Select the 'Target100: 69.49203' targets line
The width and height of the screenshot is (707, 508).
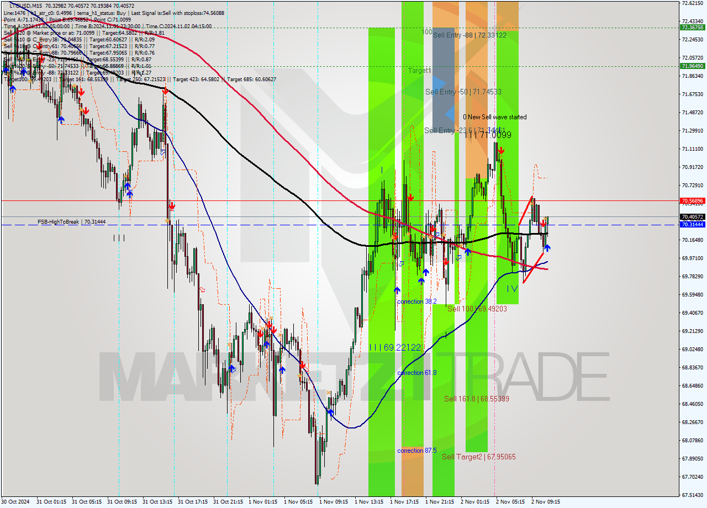140,80
